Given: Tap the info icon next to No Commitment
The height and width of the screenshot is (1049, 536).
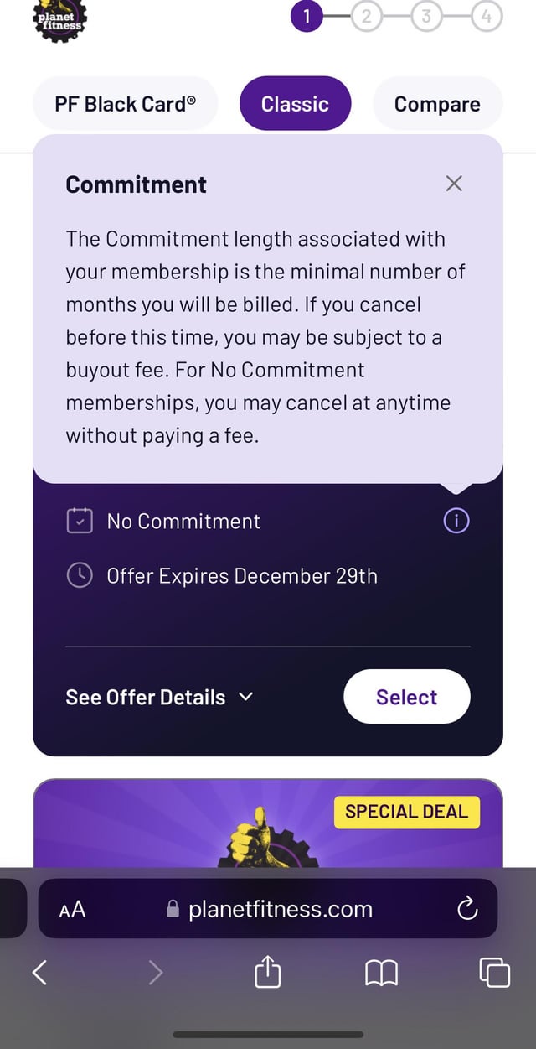Looking at the screenshot, I should (456, 521).
